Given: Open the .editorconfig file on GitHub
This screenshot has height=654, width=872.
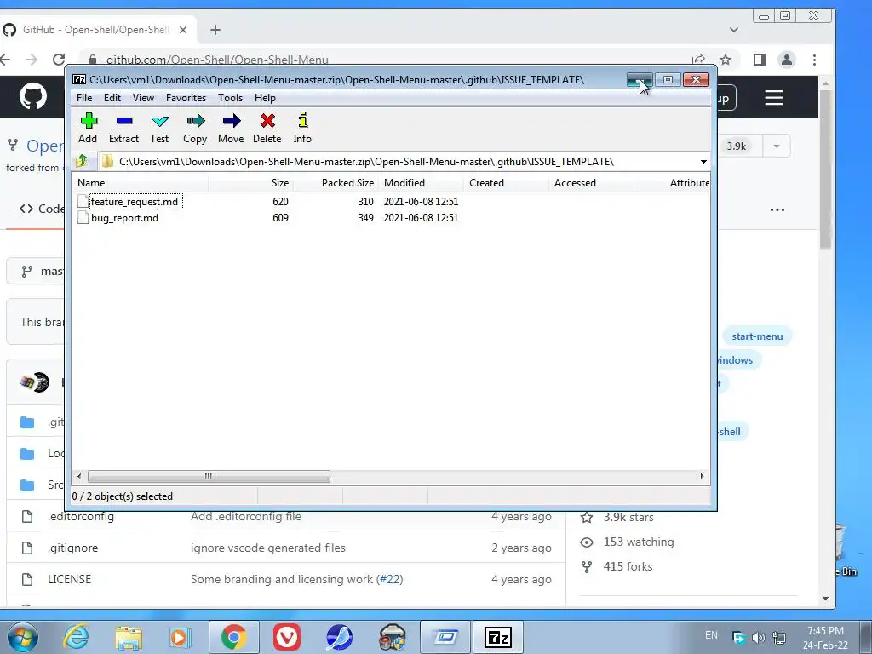Looking at the screenshot, I should tap(81, 516).
